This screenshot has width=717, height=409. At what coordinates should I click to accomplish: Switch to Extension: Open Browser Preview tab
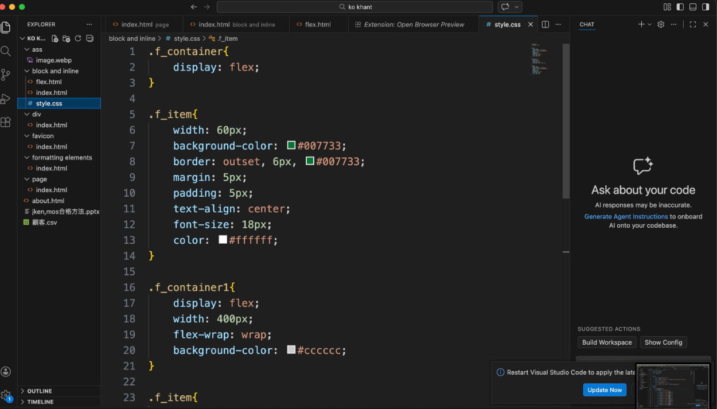(414, 25)
